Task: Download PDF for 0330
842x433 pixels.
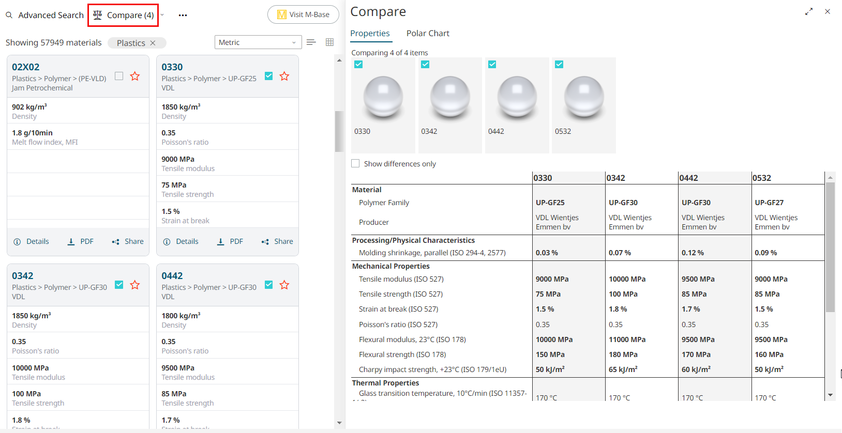Action: click(230, 241)
